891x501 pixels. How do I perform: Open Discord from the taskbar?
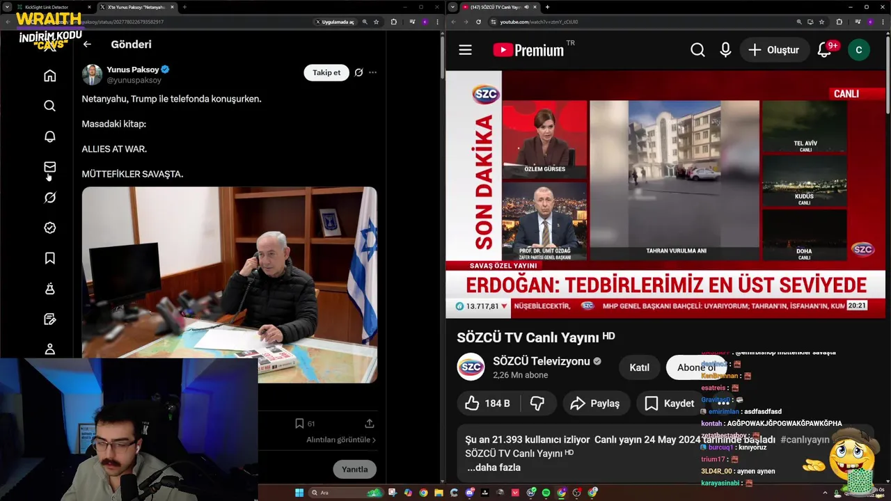(x=470, y=493)
